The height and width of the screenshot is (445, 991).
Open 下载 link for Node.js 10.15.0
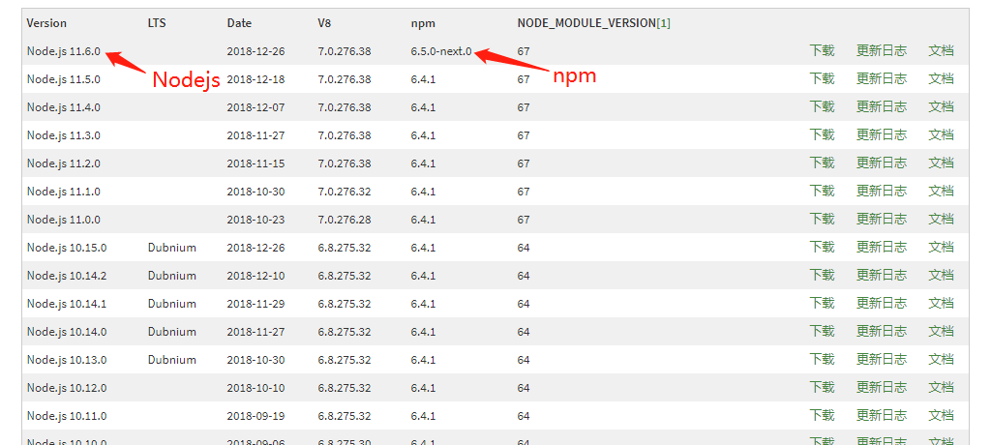click(822, 247)
